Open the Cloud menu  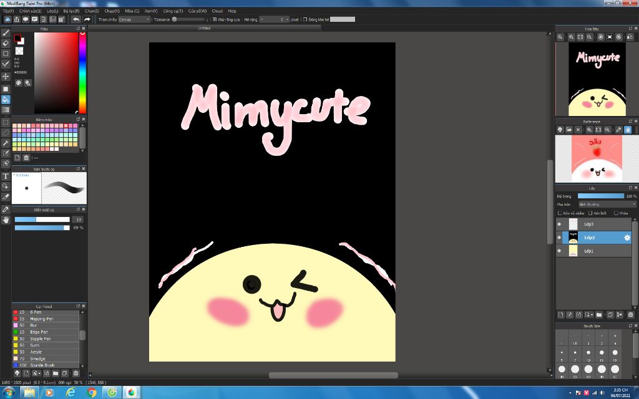[x=217, y=11]
